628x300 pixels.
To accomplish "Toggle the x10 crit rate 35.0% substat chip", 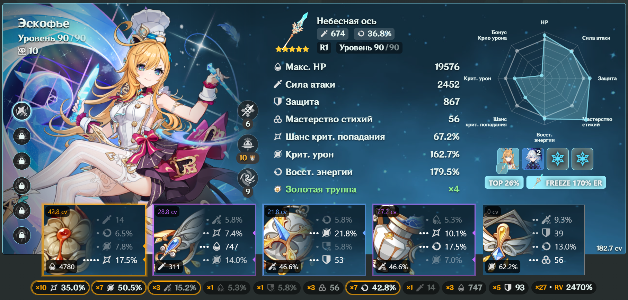I will [x=60, y=288].
